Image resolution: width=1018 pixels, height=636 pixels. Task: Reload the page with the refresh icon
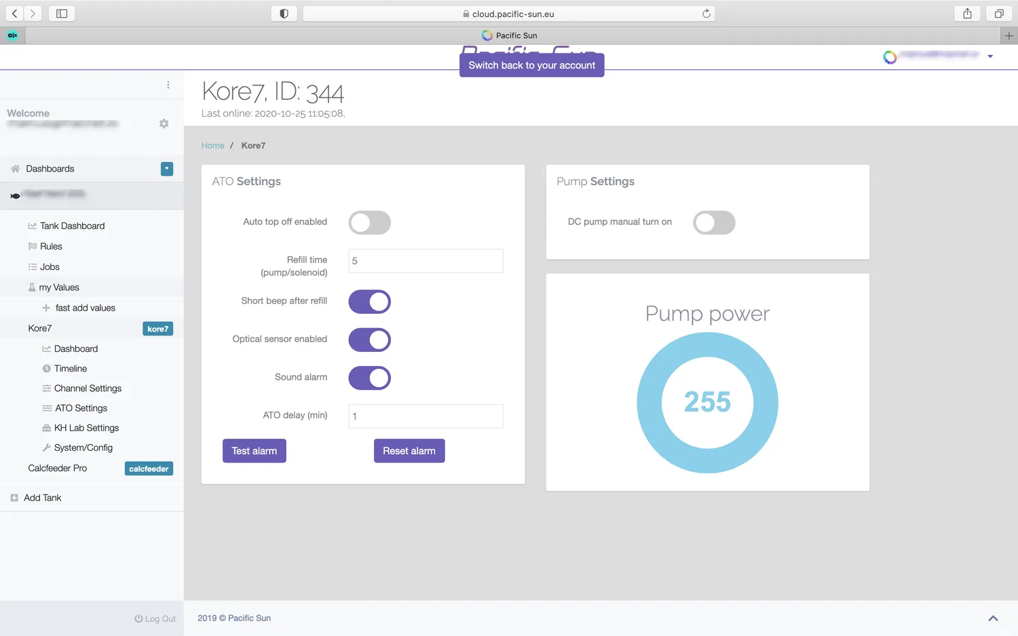tap(706, 14)
